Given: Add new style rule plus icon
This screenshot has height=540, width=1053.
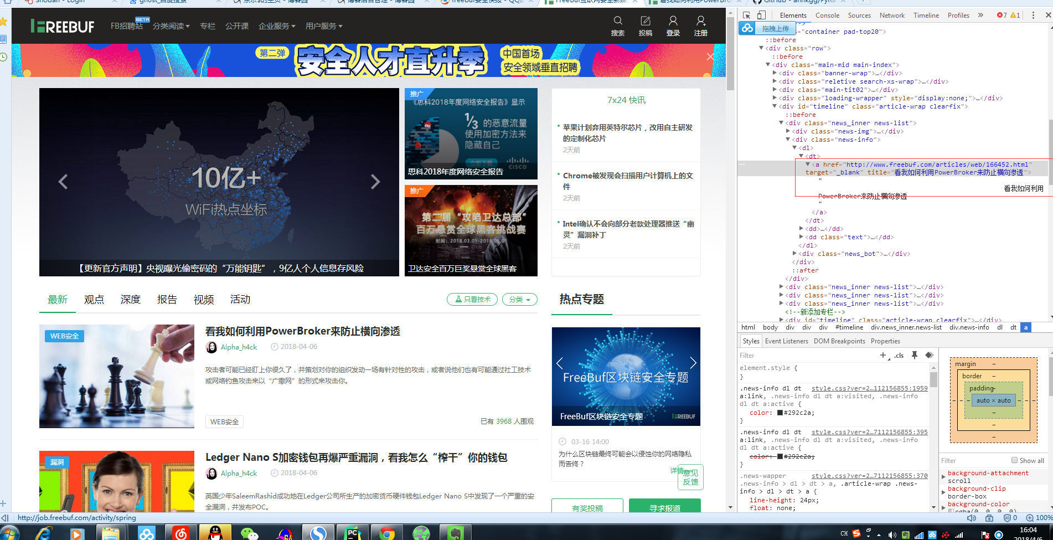Looking at the screenshot, I should point(883,355).
